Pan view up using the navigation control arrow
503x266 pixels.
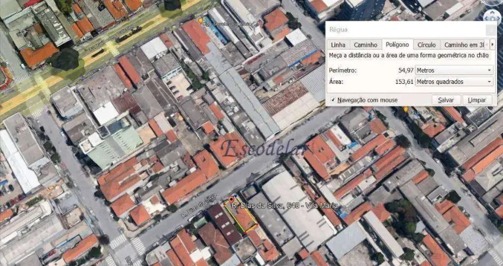click(x=492, y=12)
